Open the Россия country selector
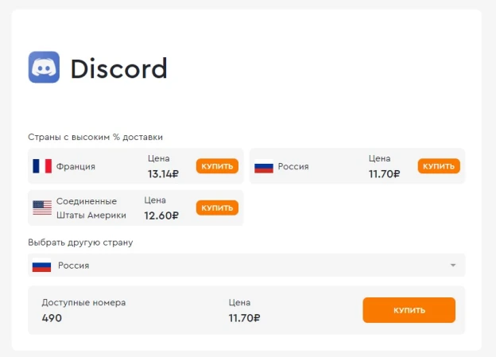 (246, 266)
